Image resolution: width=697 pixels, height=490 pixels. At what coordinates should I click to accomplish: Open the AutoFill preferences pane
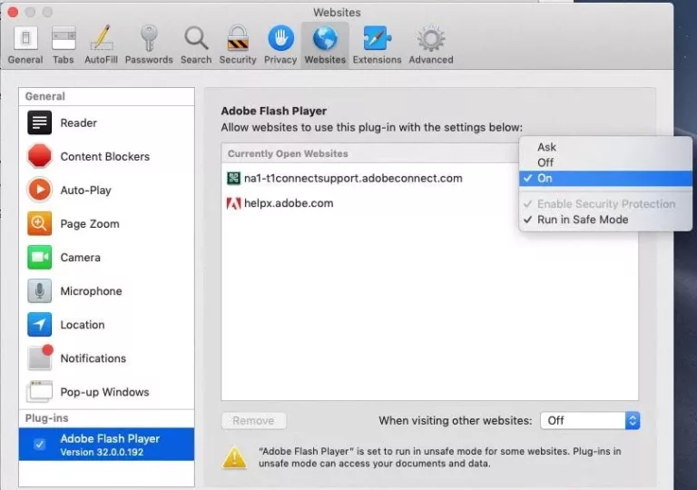click(x=102, y=45)
